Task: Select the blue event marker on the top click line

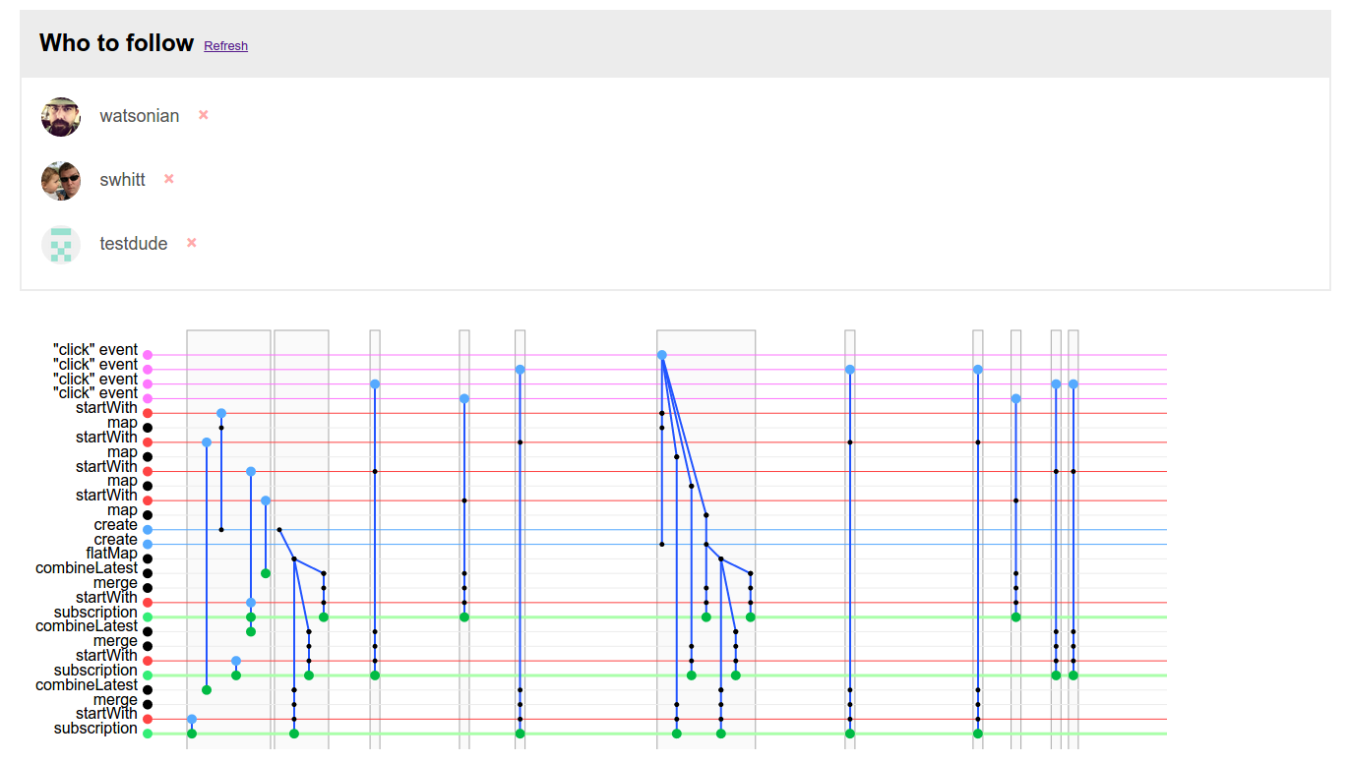Action: click(x=662, y=355)
